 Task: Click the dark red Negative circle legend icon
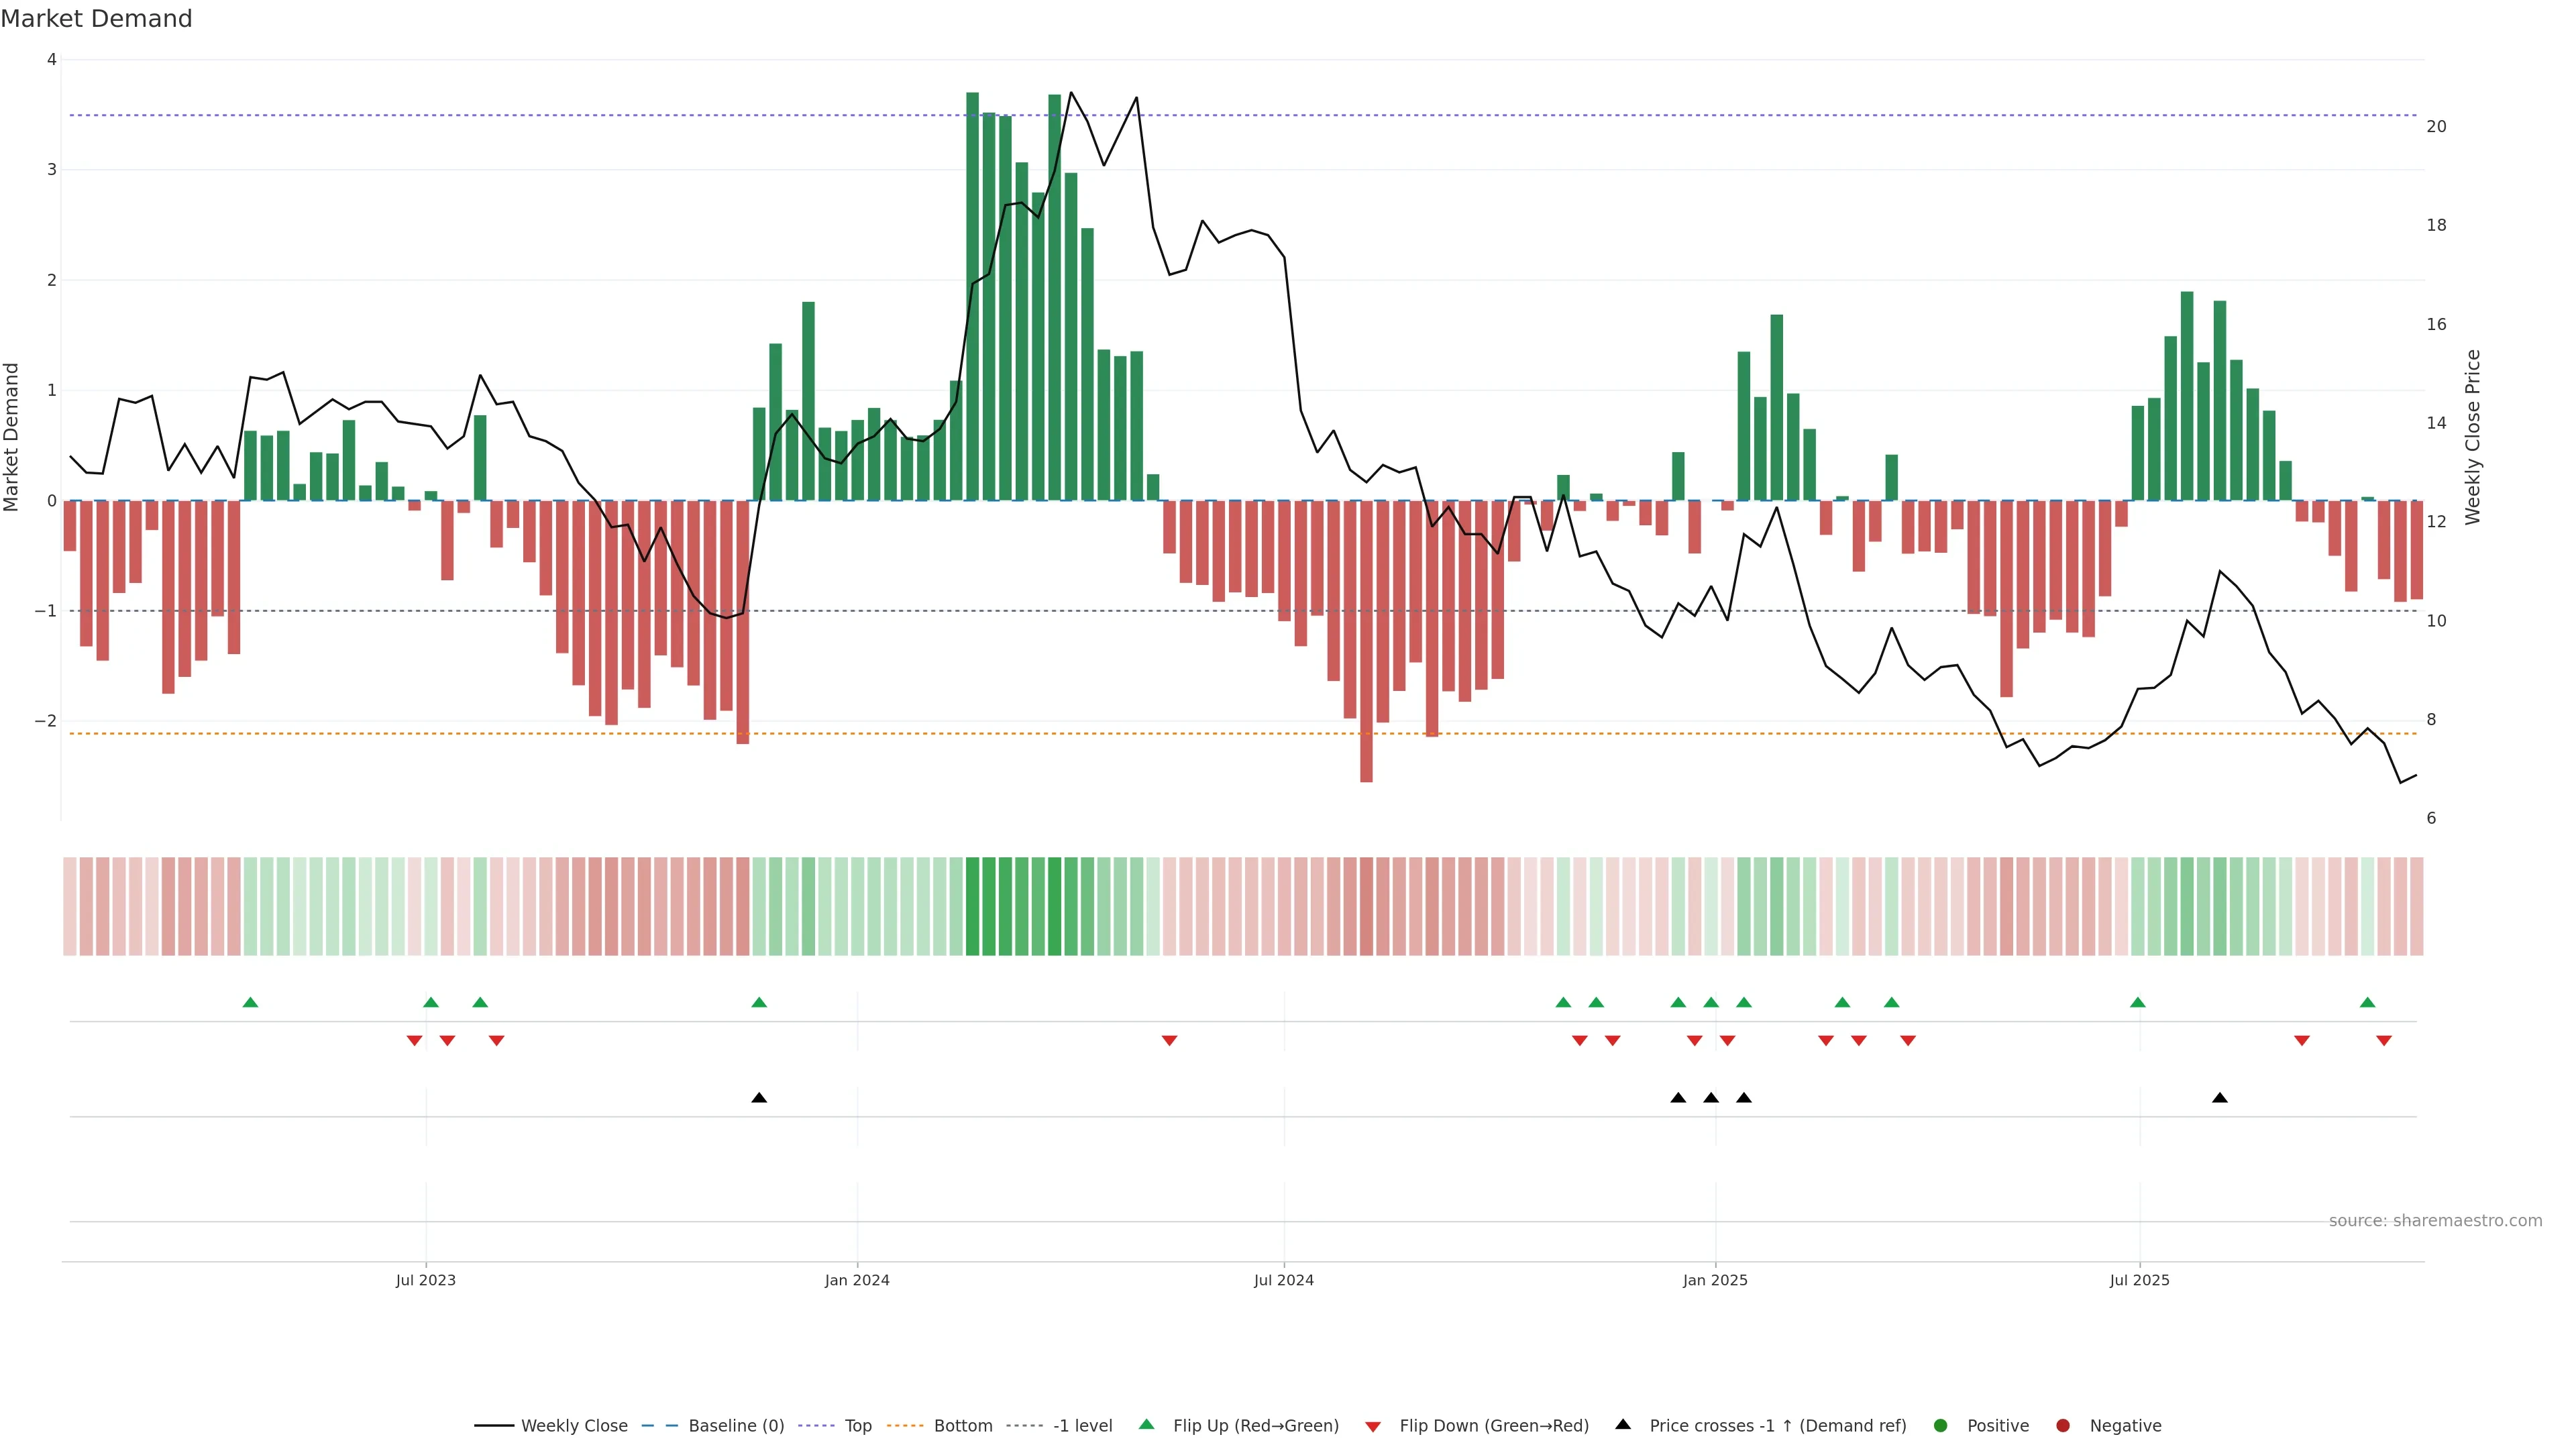tap(2063, 1425)
